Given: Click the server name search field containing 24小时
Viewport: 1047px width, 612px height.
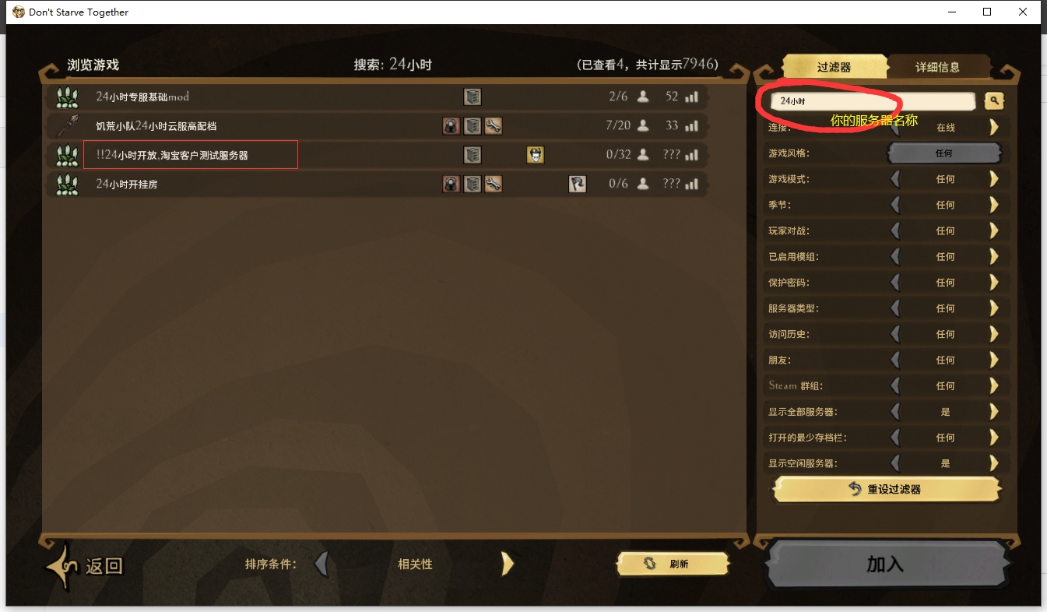Looking at the screenshot, I should 873,101.
